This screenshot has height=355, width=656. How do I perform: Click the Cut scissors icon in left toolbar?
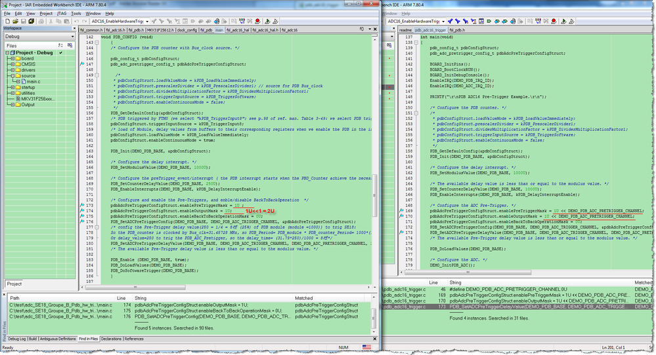51,21
